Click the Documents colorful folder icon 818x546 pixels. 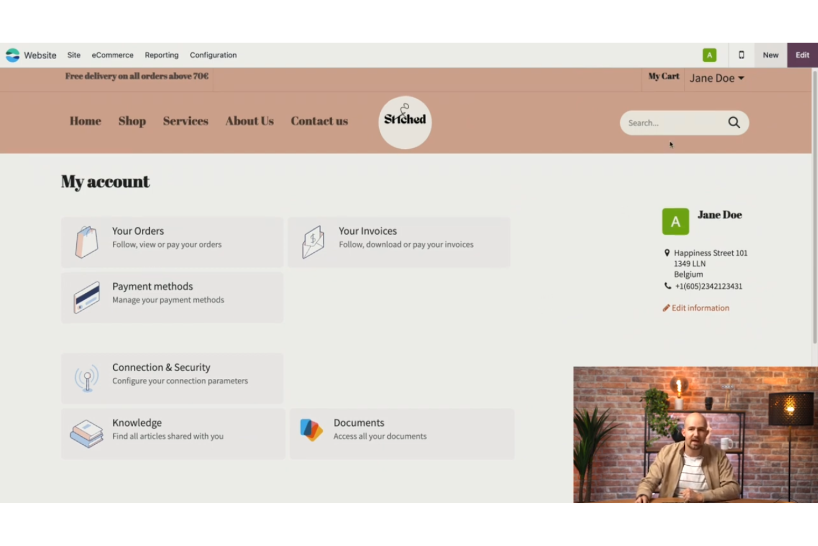311,430
